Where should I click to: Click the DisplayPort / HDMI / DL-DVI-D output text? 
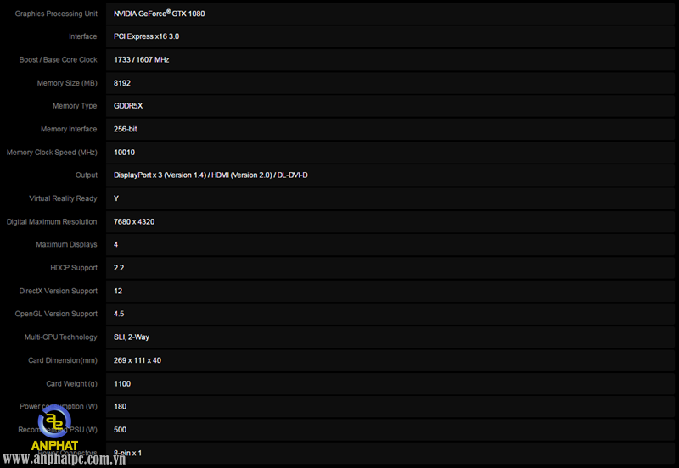coord(210,175)
